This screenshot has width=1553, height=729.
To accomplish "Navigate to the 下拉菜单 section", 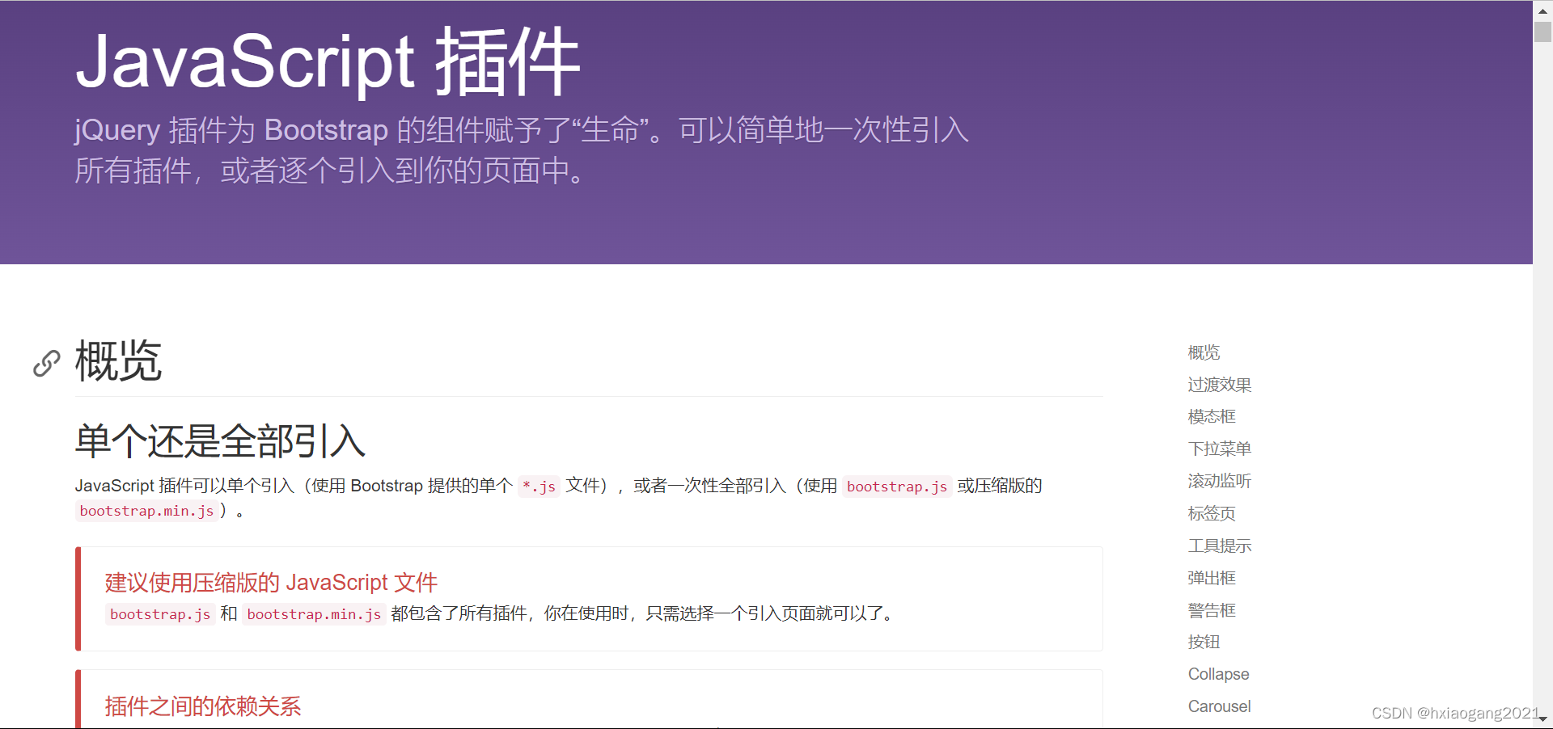I will 1219,449.
